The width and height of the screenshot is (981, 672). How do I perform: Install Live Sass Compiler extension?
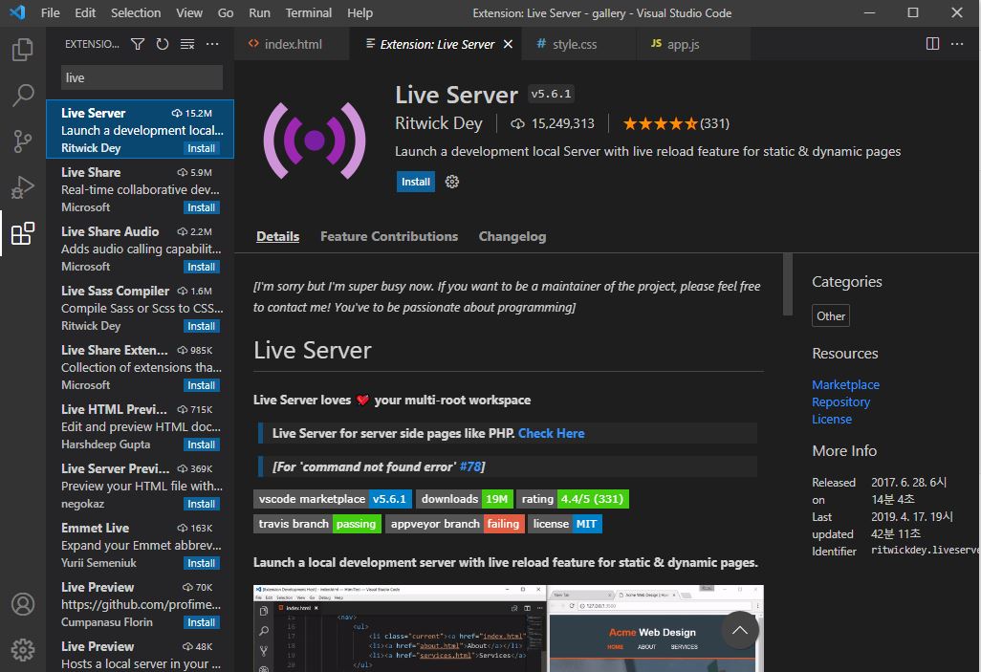coord(202,327)
